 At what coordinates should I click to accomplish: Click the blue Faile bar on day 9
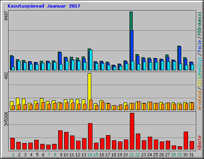[x=60, y=58]
